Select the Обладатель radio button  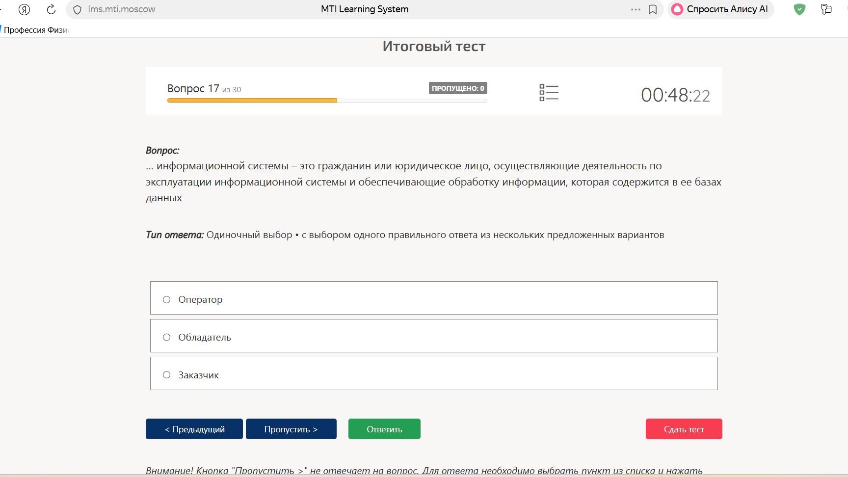pos(166,337)
